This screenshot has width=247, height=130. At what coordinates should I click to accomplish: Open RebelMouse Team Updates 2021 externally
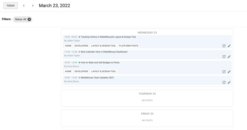pyautogui.click(x=224, y=82)
